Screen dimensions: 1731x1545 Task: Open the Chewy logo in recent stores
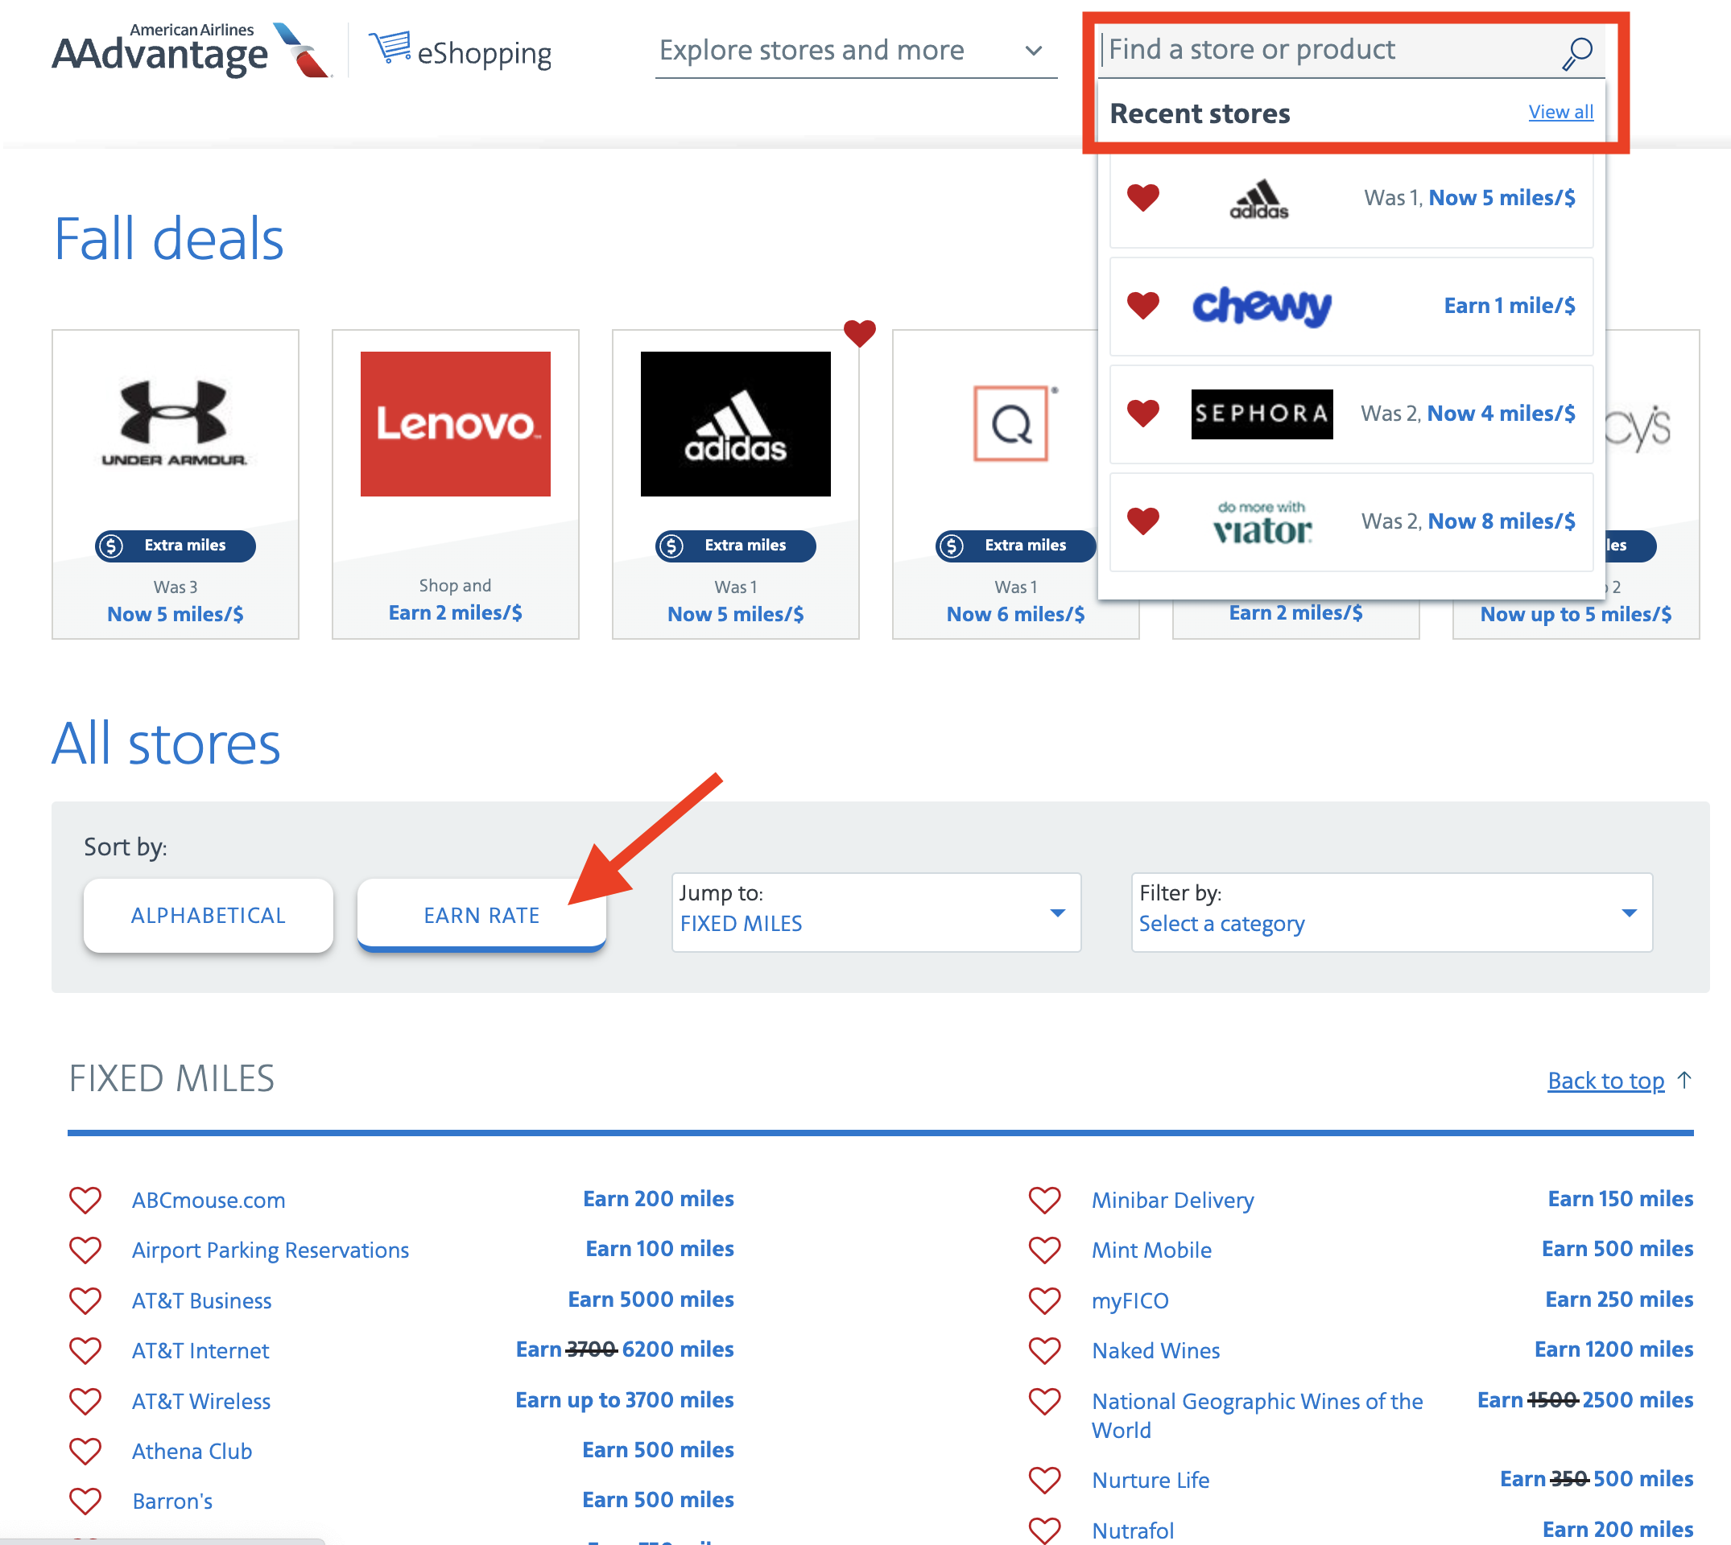(1262, 306)
